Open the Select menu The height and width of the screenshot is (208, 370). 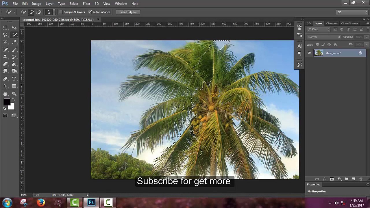[x=74, y=3]
